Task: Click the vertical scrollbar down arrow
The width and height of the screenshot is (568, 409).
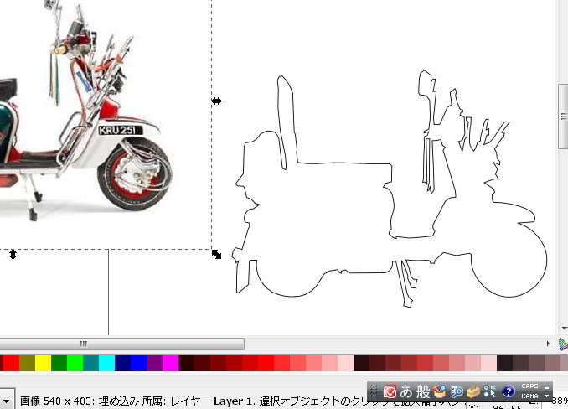Action: tap(564, 329)
